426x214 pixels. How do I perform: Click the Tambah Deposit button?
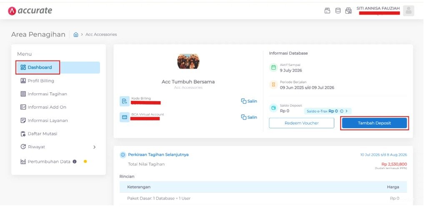[x=374, y=123]
